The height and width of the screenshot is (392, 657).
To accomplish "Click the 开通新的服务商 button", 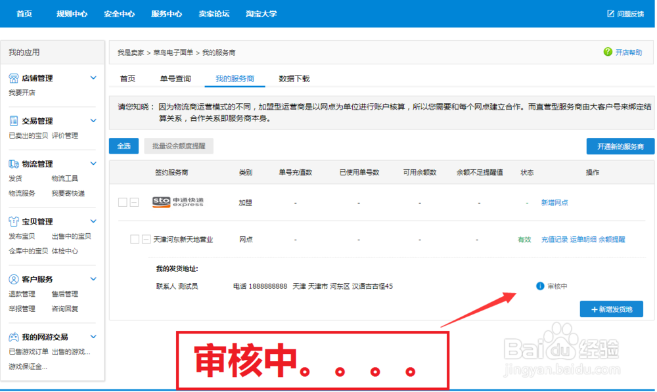I will coord(620,146).
